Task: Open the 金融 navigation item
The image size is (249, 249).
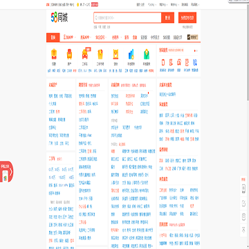Action: point(135,37)
